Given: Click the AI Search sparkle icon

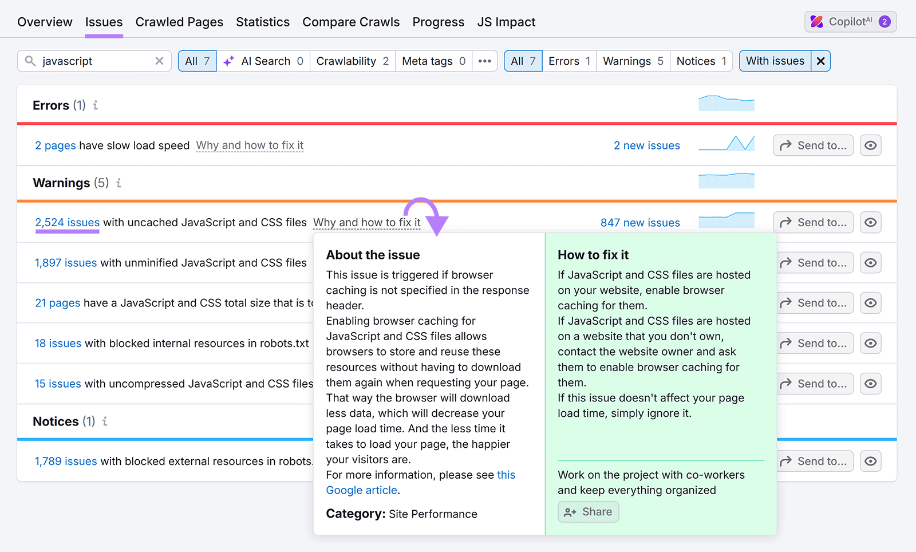Looking at the screenshot, I should 228,61.
